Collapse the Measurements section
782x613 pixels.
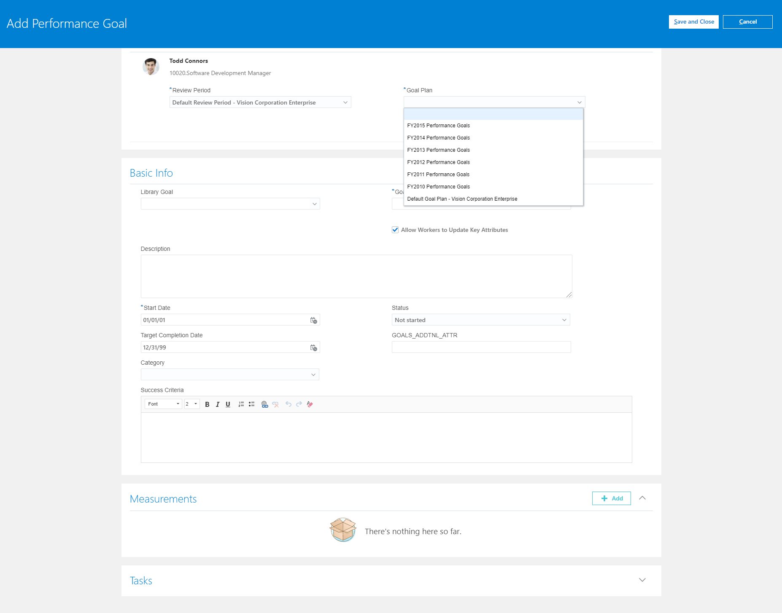(x=642, y=498)
